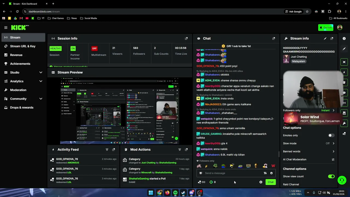Open Followers only Instant options
Image resolution: width=350 pixels, height=197 pixels.
point(328,111)
